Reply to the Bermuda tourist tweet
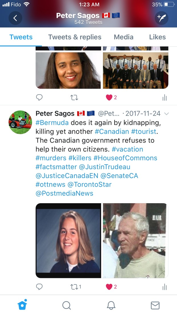177x316 pixels. coord(39,287)
